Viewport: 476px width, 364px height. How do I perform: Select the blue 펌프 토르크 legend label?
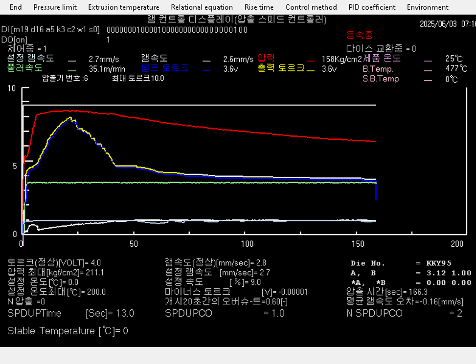pyautogui.click(x=164, y=68)
